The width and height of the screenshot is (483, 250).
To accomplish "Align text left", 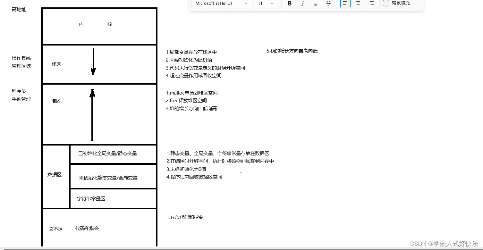I will click(345, 3).
